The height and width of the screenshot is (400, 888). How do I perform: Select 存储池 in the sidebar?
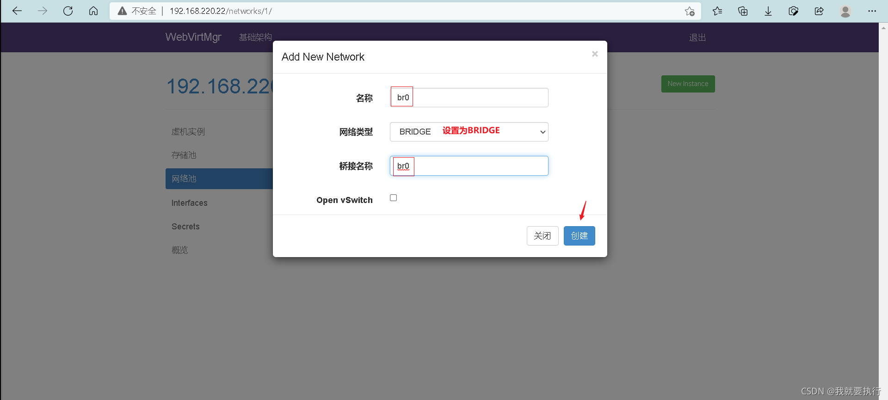184,155
